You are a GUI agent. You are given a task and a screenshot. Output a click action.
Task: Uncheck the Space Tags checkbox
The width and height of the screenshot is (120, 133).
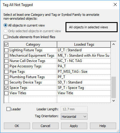7,88
